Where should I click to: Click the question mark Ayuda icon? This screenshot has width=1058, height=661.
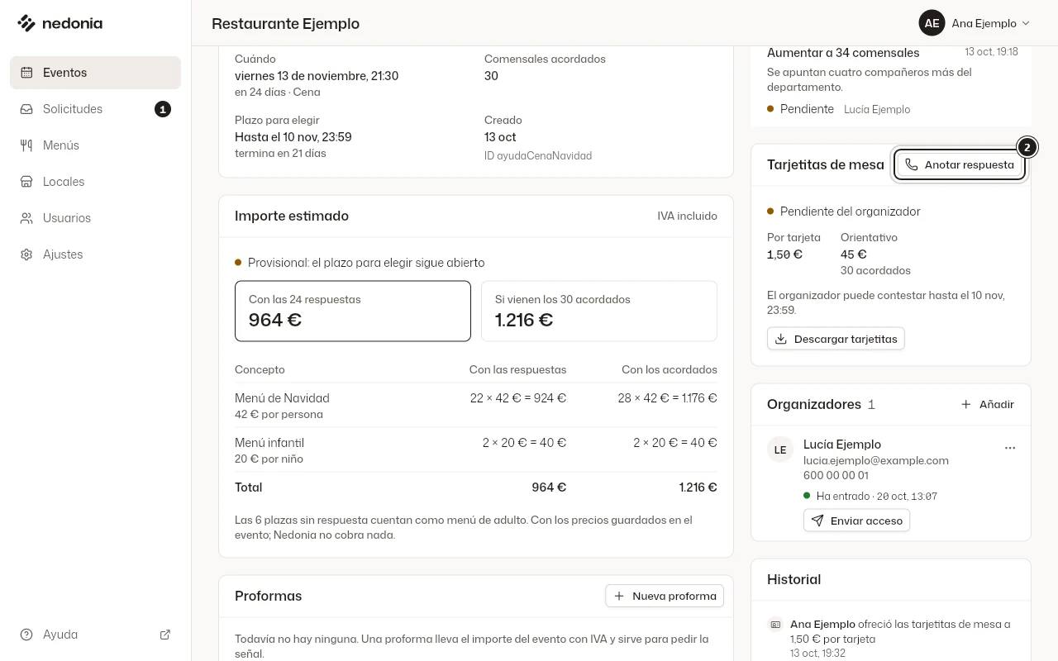coord(27,635)
